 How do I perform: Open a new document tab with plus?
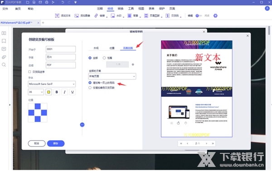(x=43, y=23)
